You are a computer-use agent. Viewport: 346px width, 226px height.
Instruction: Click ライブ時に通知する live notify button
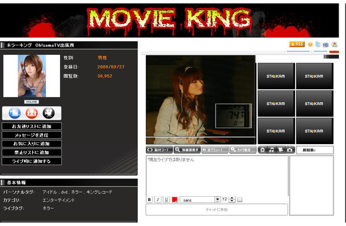(x=32, y=161)
